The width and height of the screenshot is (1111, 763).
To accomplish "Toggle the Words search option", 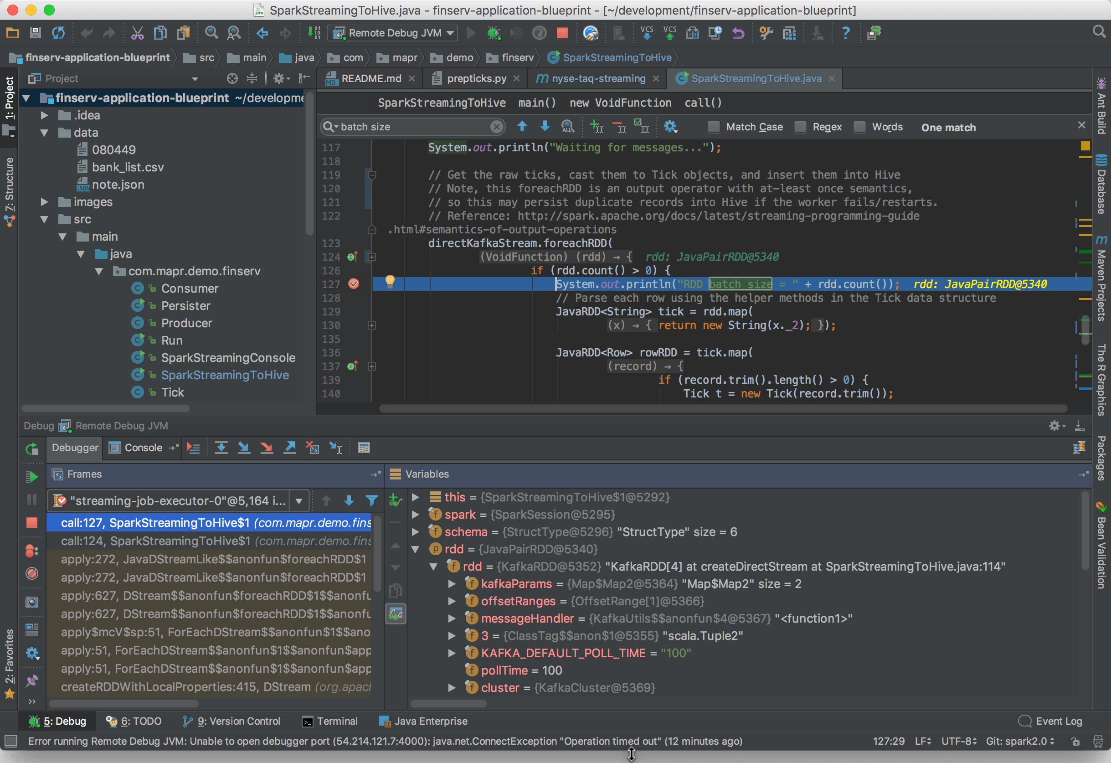I will (860, 127).
